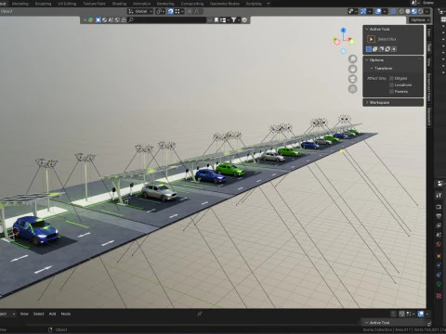
Task: Click the round shield icon after filter
Action: 244,19
